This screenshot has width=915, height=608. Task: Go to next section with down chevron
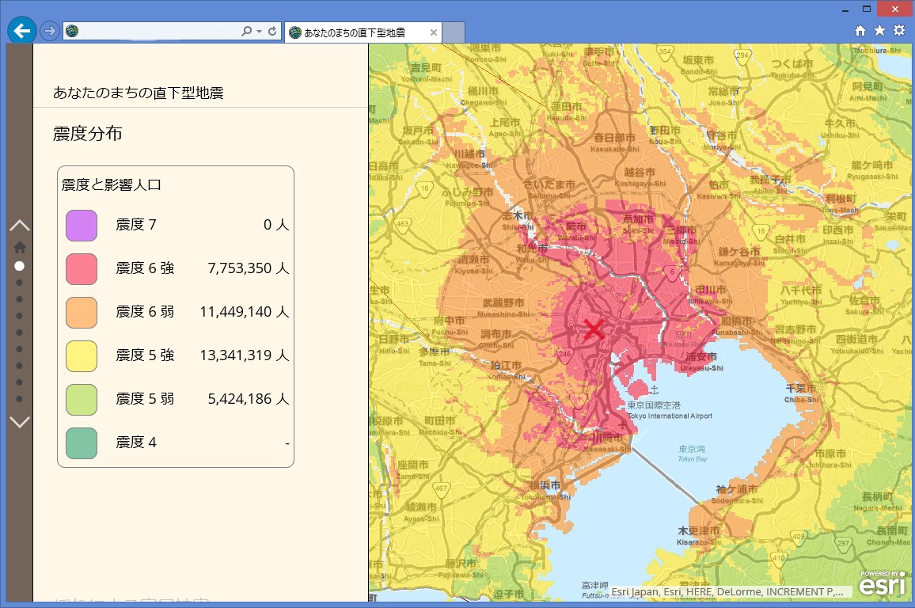pyautogui.click(x=20, y=422)
